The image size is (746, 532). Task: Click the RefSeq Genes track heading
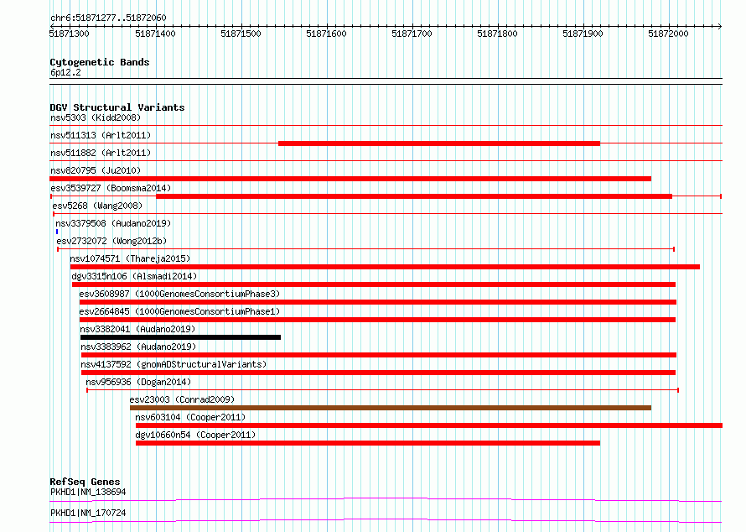point(85,482)
